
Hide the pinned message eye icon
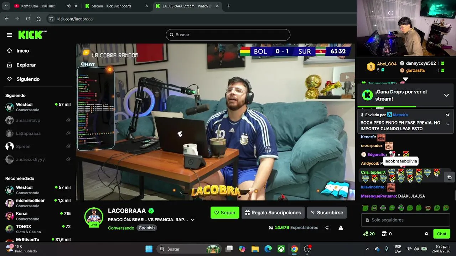[x=447, y=115]
